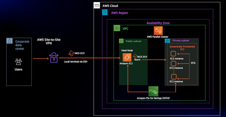Click the VPC cloud icon
The image size is (226, 117).
[x=117, y=28]
